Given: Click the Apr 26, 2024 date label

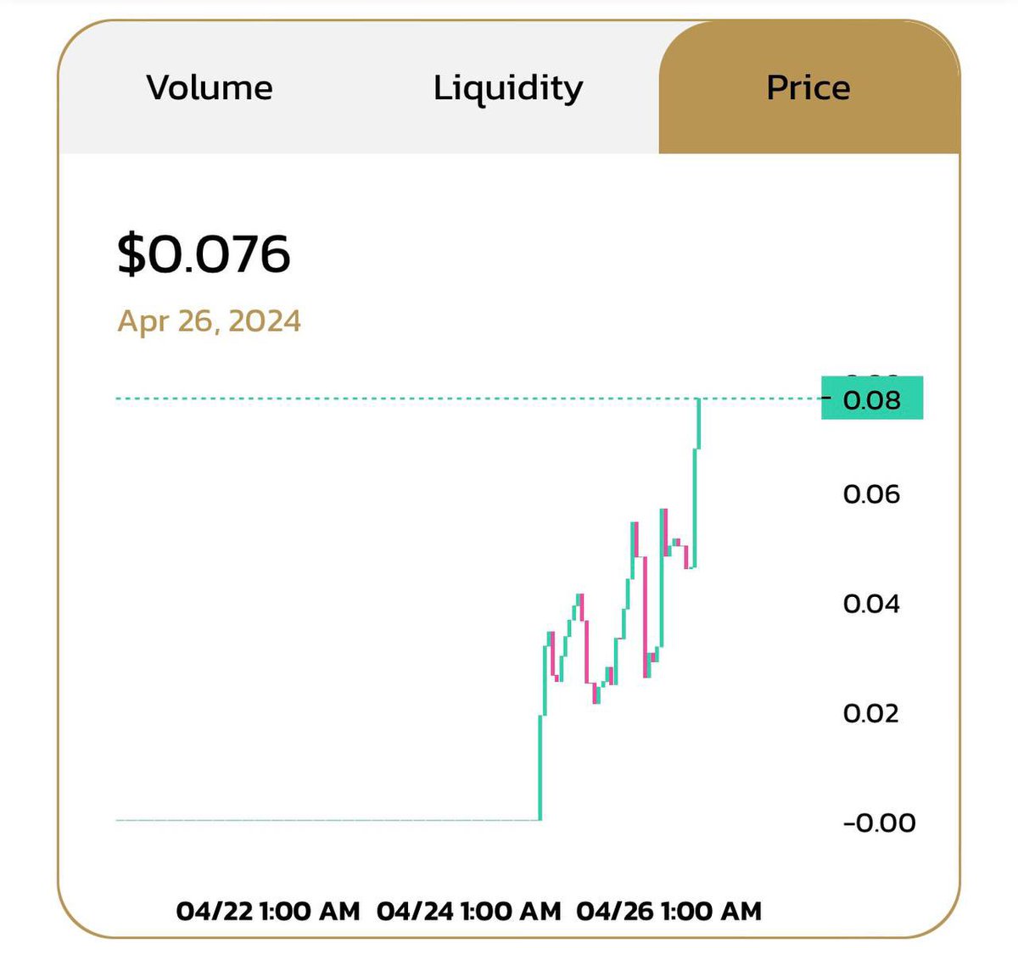Looking at the screenshot, I should tap(209, 321).
